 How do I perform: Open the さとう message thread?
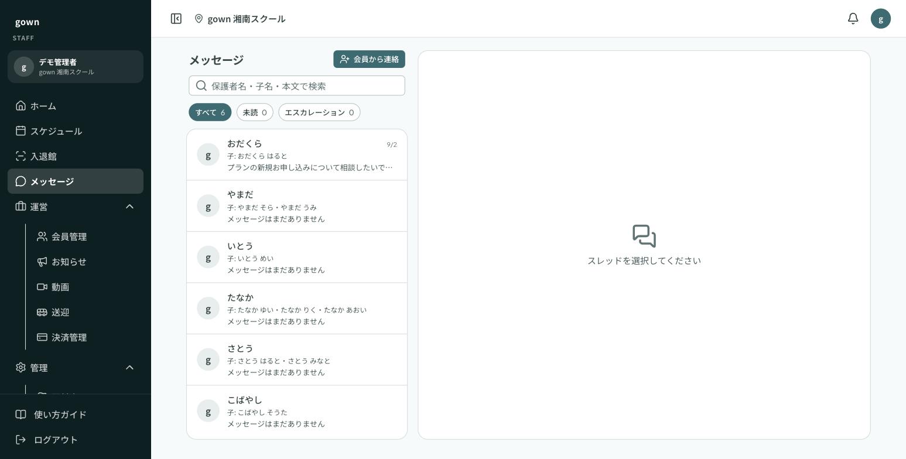(297, 360)
